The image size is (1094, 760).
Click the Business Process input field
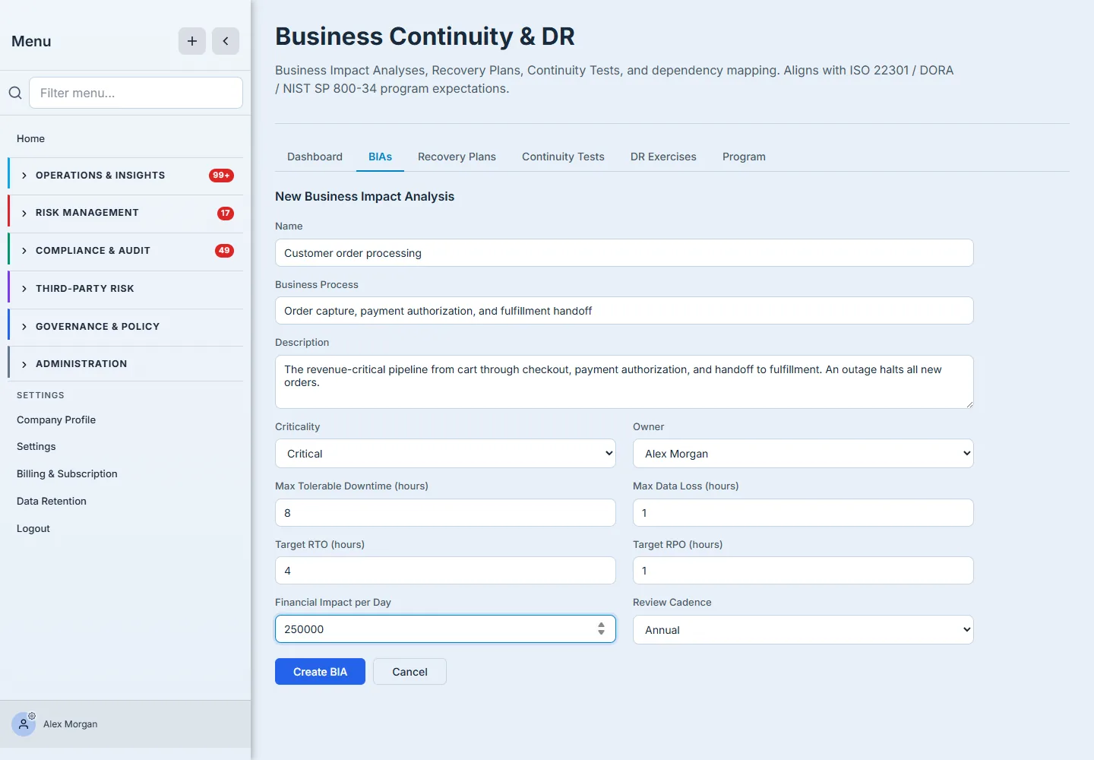coord(624,311)
